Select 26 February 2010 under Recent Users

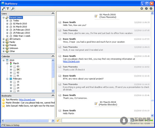tap(21, 30)
